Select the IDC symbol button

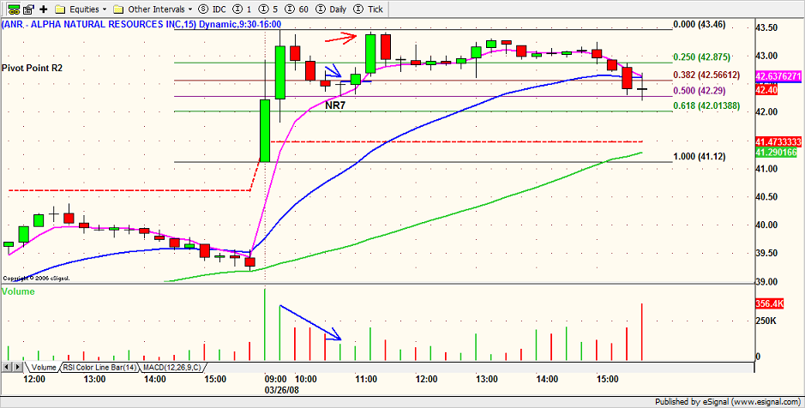point(212,9)
